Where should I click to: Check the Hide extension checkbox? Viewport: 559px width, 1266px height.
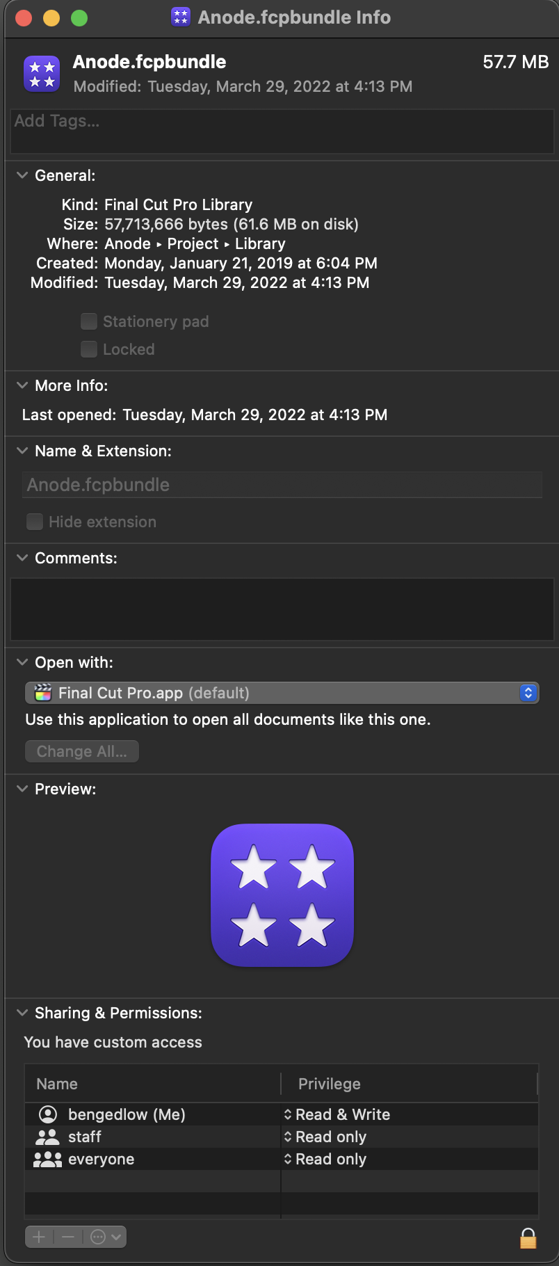[35, 522]
